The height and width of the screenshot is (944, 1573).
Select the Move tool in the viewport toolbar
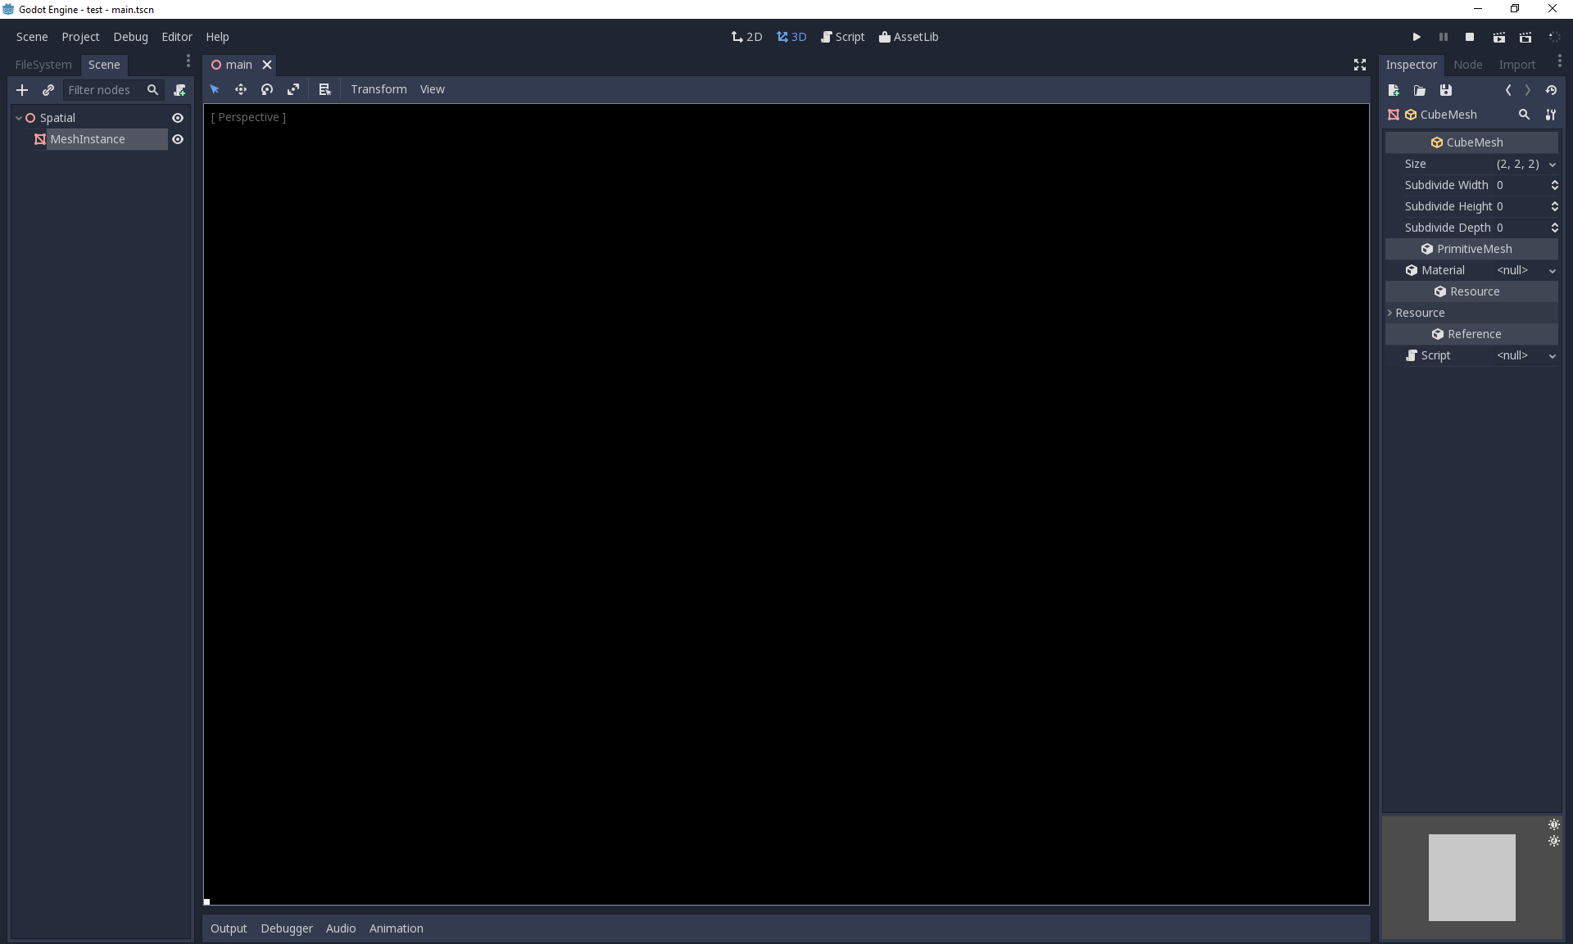pyautogui.click(x=241, y=89)
